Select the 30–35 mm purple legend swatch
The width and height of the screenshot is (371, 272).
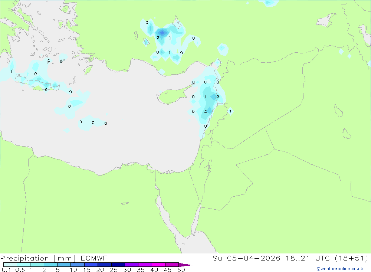tap(131, 265)
